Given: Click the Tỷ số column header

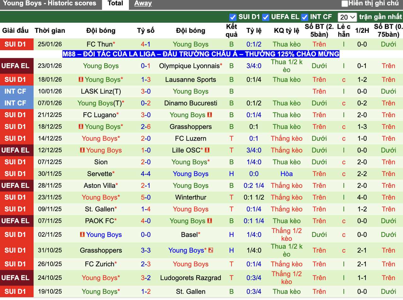Looking at the screenshot, I should [146, 31].
